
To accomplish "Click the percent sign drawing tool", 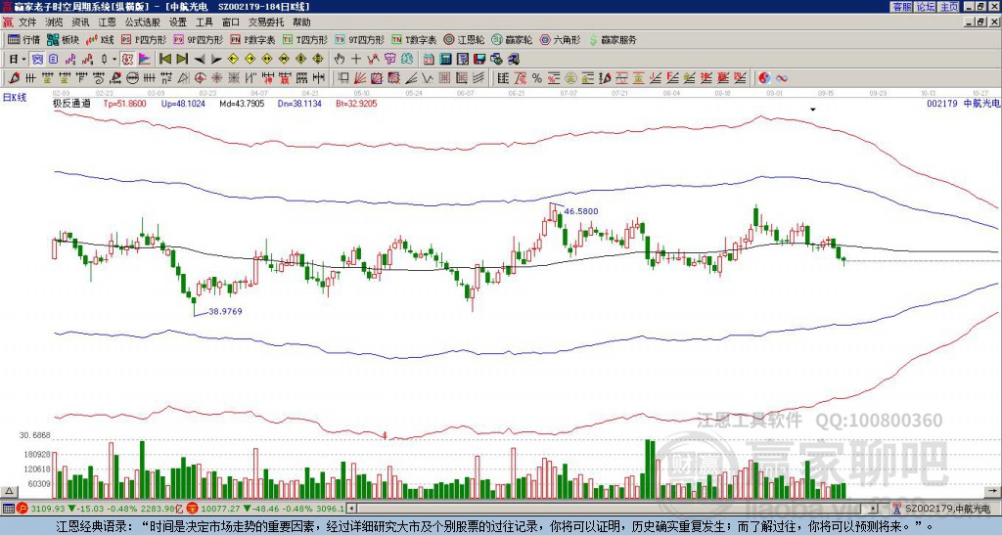I will tap(537, 78).
